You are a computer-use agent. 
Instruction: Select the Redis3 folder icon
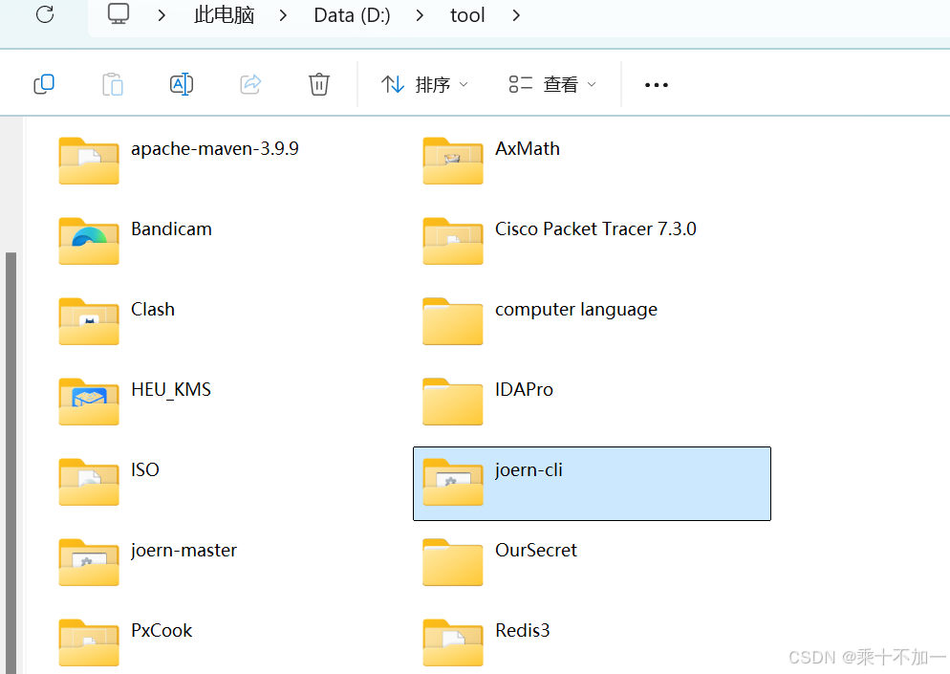coord(453,642)
